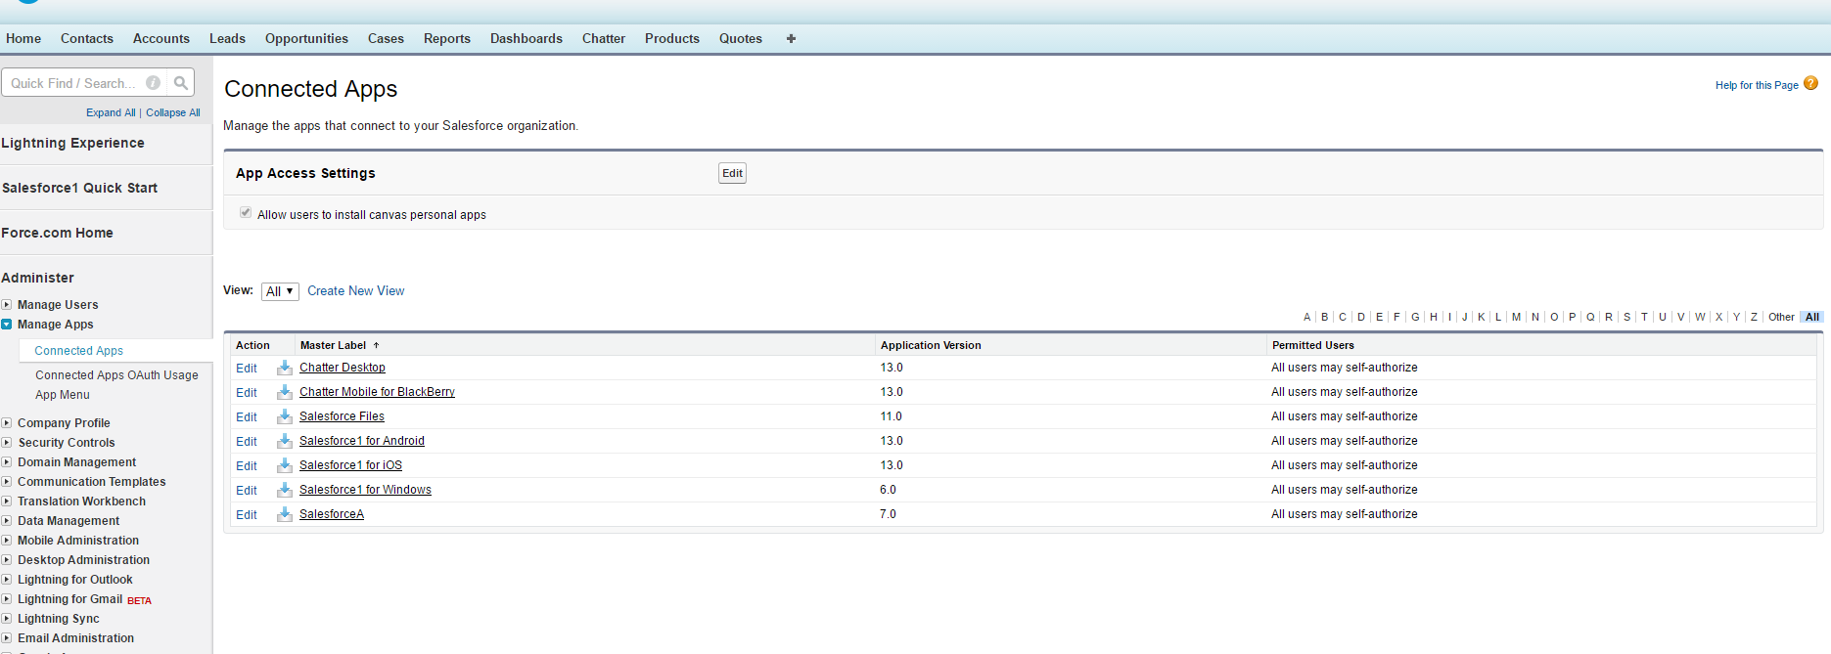Expand the Data Management section
The width and height of the screenshot is (1831, 654).
7,521
